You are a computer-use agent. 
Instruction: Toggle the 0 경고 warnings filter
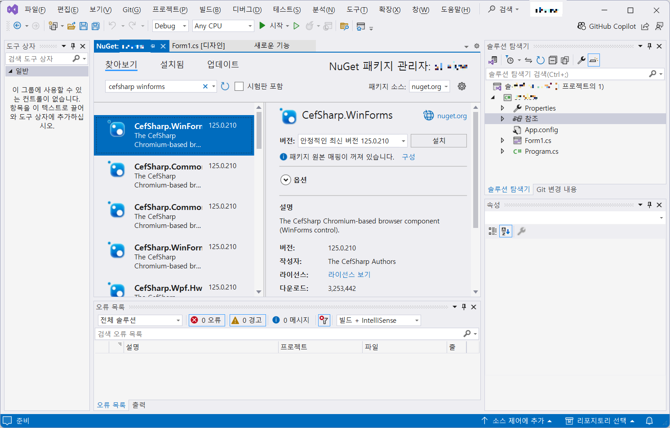click(248, 320)
